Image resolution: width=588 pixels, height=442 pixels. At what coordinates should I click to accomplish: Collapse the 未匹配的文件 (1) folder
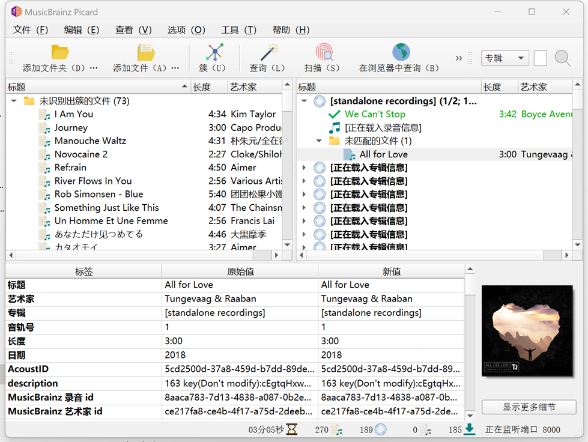(x=319, y=141)
